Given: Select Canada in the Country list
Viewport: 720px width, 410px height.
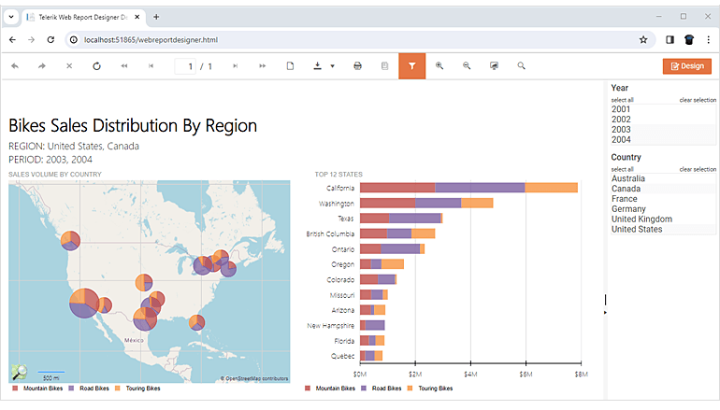Looking at the screenshot, I should click(x=663, y=189).
